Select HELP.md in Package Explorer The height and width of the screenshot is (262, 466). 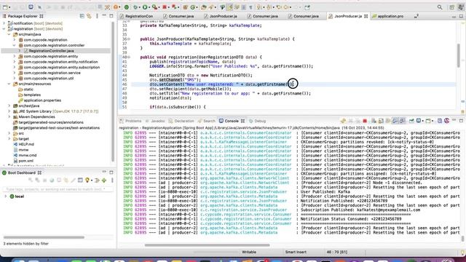pos(26,144)
